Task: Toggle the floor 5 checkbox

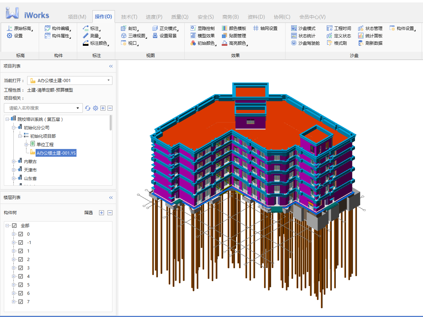Action: tap(21, 285)
